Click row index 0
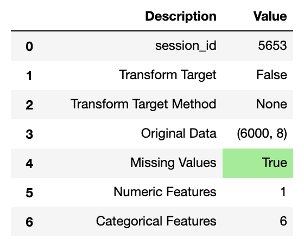Viewport: 304px width, 245px height. (x=29, y=47)
